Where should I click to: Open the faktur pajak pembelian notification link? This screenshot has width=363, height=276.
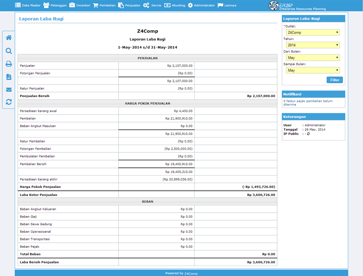click(308, 103)
